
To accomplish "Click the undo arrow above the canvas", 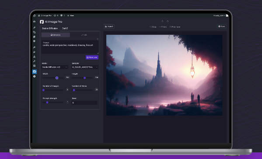I will [162, 21].
